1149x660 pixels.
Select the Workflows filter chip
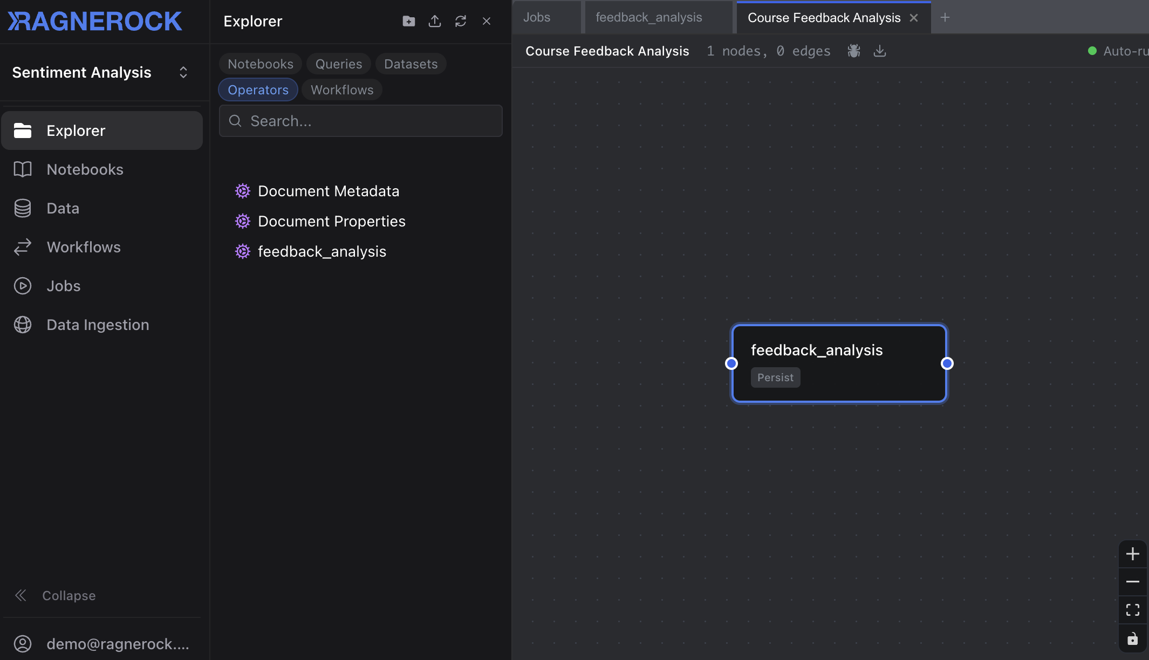(x=342, y=90)
